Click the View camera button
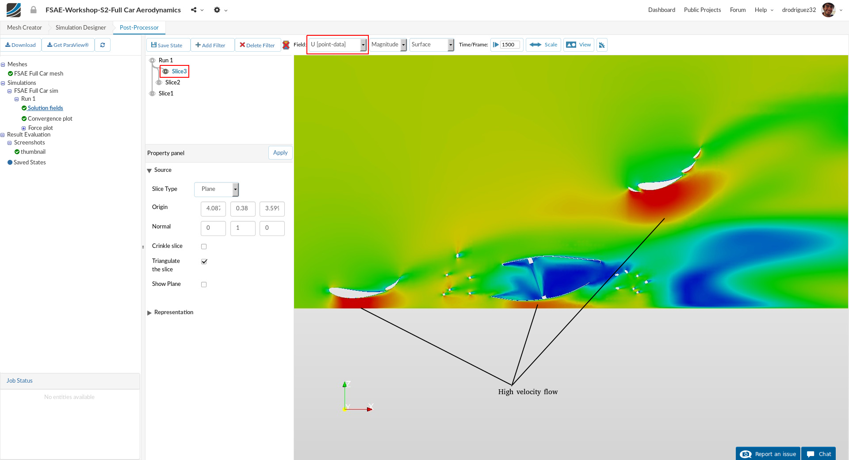 point(578,45)
